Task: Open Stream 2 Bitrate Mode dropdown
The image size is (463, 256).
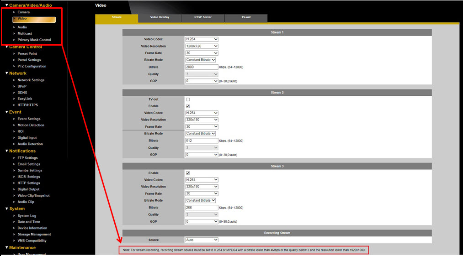Action: pyautogui.click(x=201, y=134)
